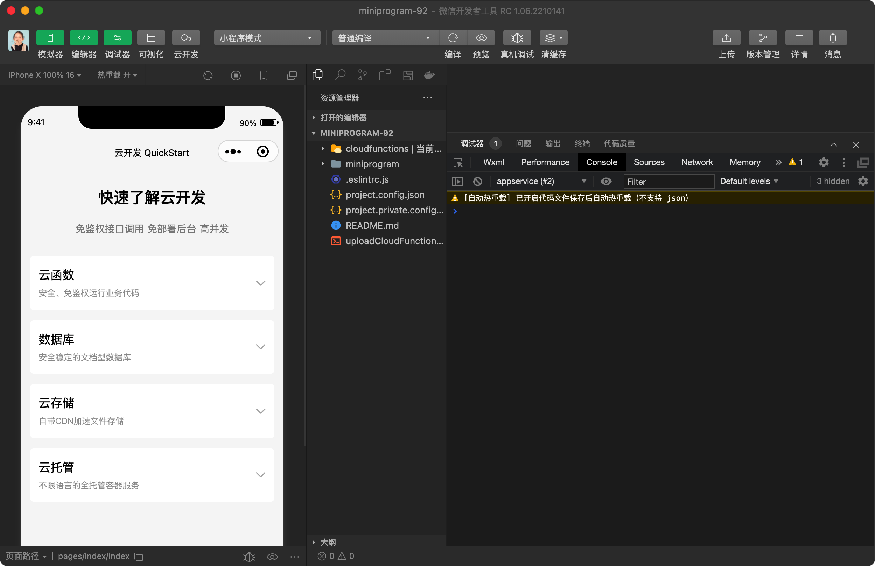Click the clear console icon
The image size is (875, 566).
[477, 181]
